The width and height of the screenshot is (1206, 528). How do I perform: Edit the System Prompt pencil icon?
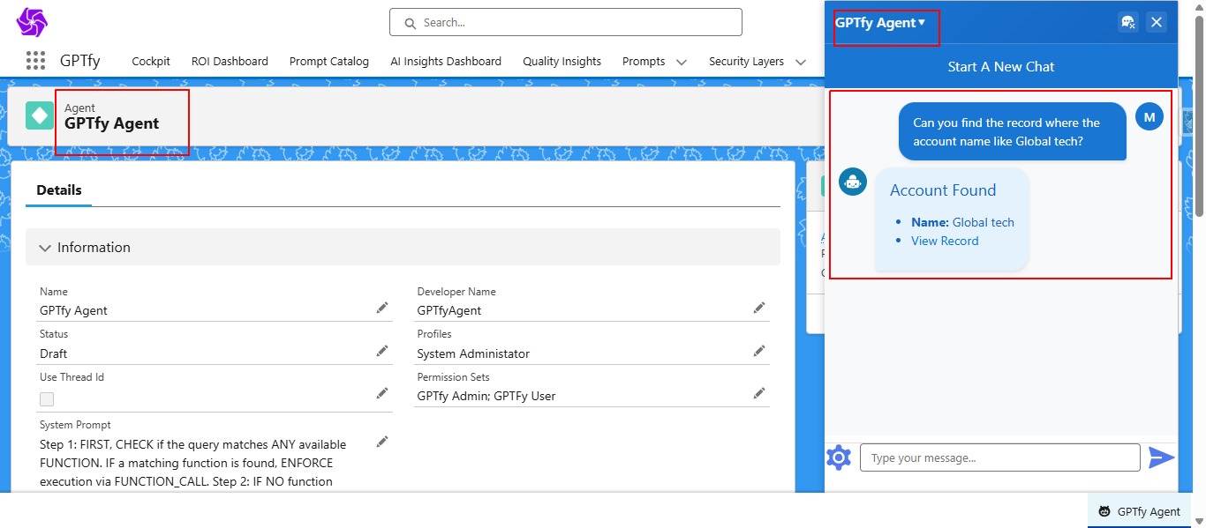pos(381,442)
